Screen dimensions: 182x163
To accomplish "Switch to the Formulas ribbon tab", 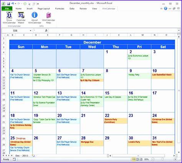I will pos(60,8).
